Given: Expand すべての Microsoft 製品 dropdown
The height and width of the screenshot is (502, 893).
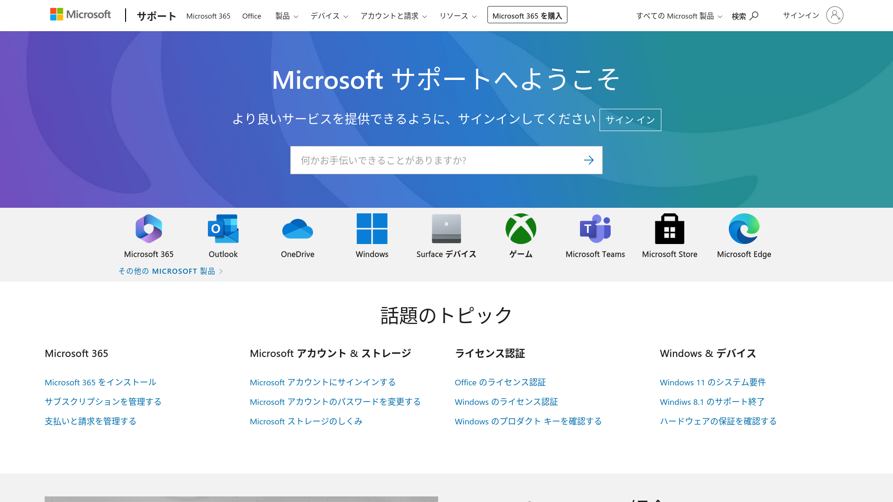Looking at the screenshot, I should click(679, 16).
